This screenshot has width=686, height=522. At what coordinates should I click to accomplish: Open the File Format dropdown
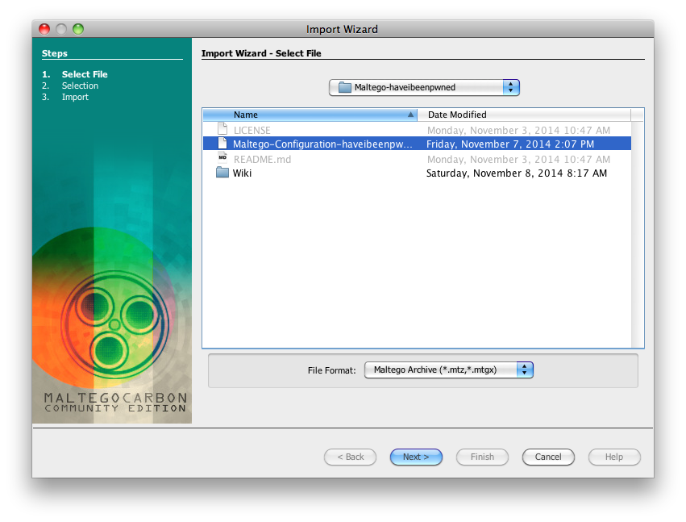tap(448, 370)
